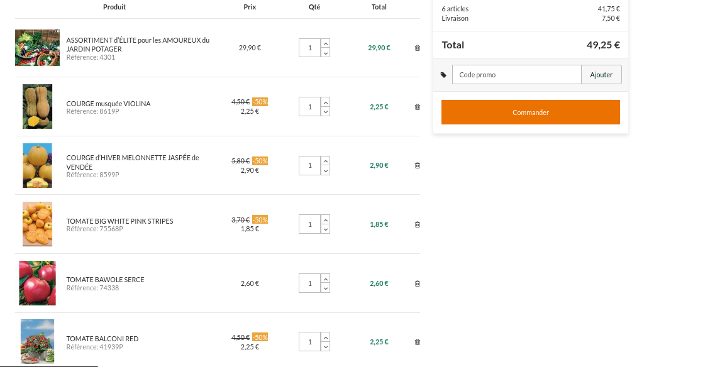Click the promo code tag icon
The width and height of the screenshot is (715, 367).
[x=443, y=75]
